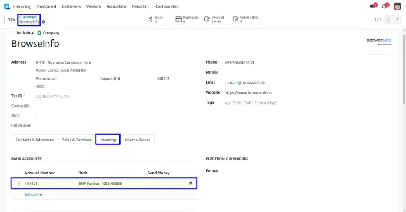Open the Purchases credit card smart button

(188, 19)
